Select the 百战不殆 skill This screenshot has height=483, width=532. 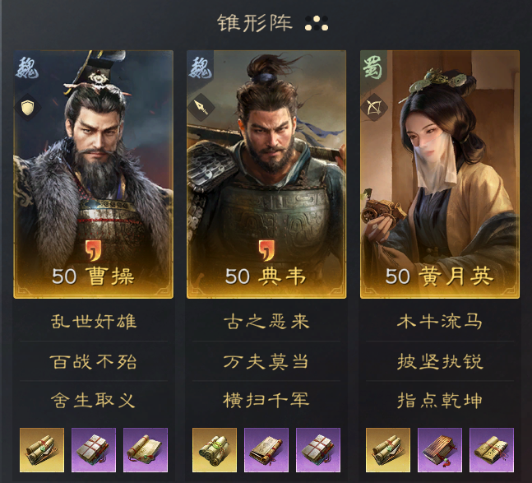pos(94,361)
